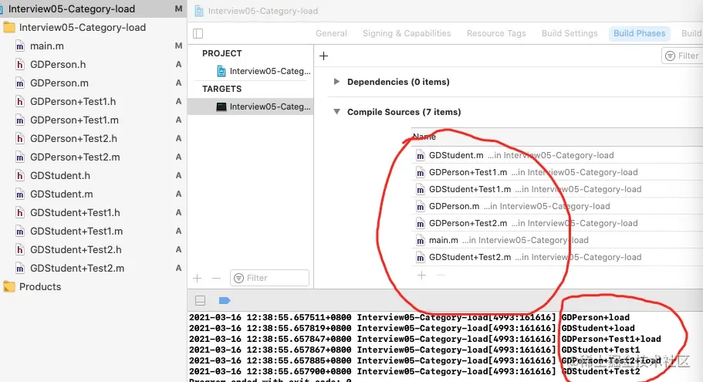Click the GDStudent.h header file icon

[x=20, y=176]
